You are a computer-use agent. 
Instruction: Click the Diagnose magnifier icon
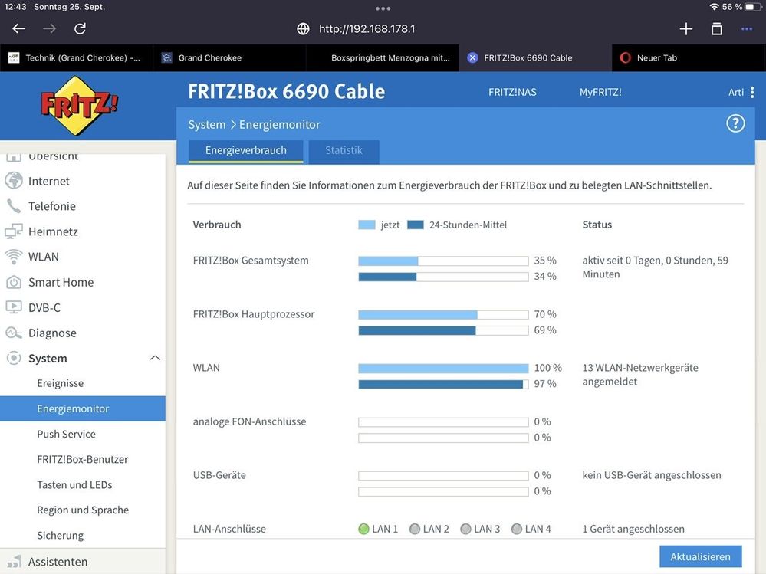[14, 333]
